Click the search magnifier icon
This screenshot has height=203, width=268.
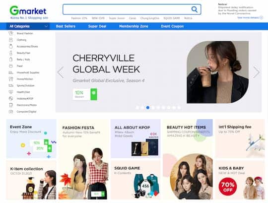point(195,9)
